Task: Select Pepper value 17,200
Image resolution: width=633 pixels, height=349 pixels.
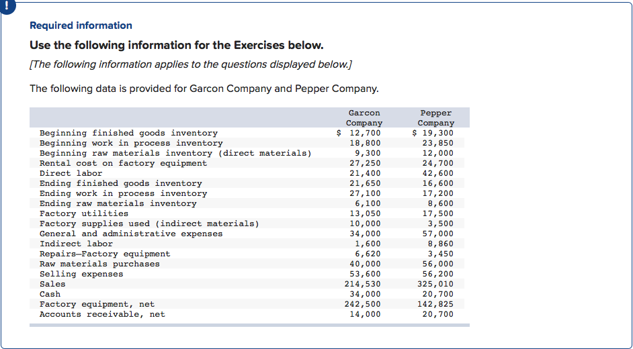Action: click(438, 193)
